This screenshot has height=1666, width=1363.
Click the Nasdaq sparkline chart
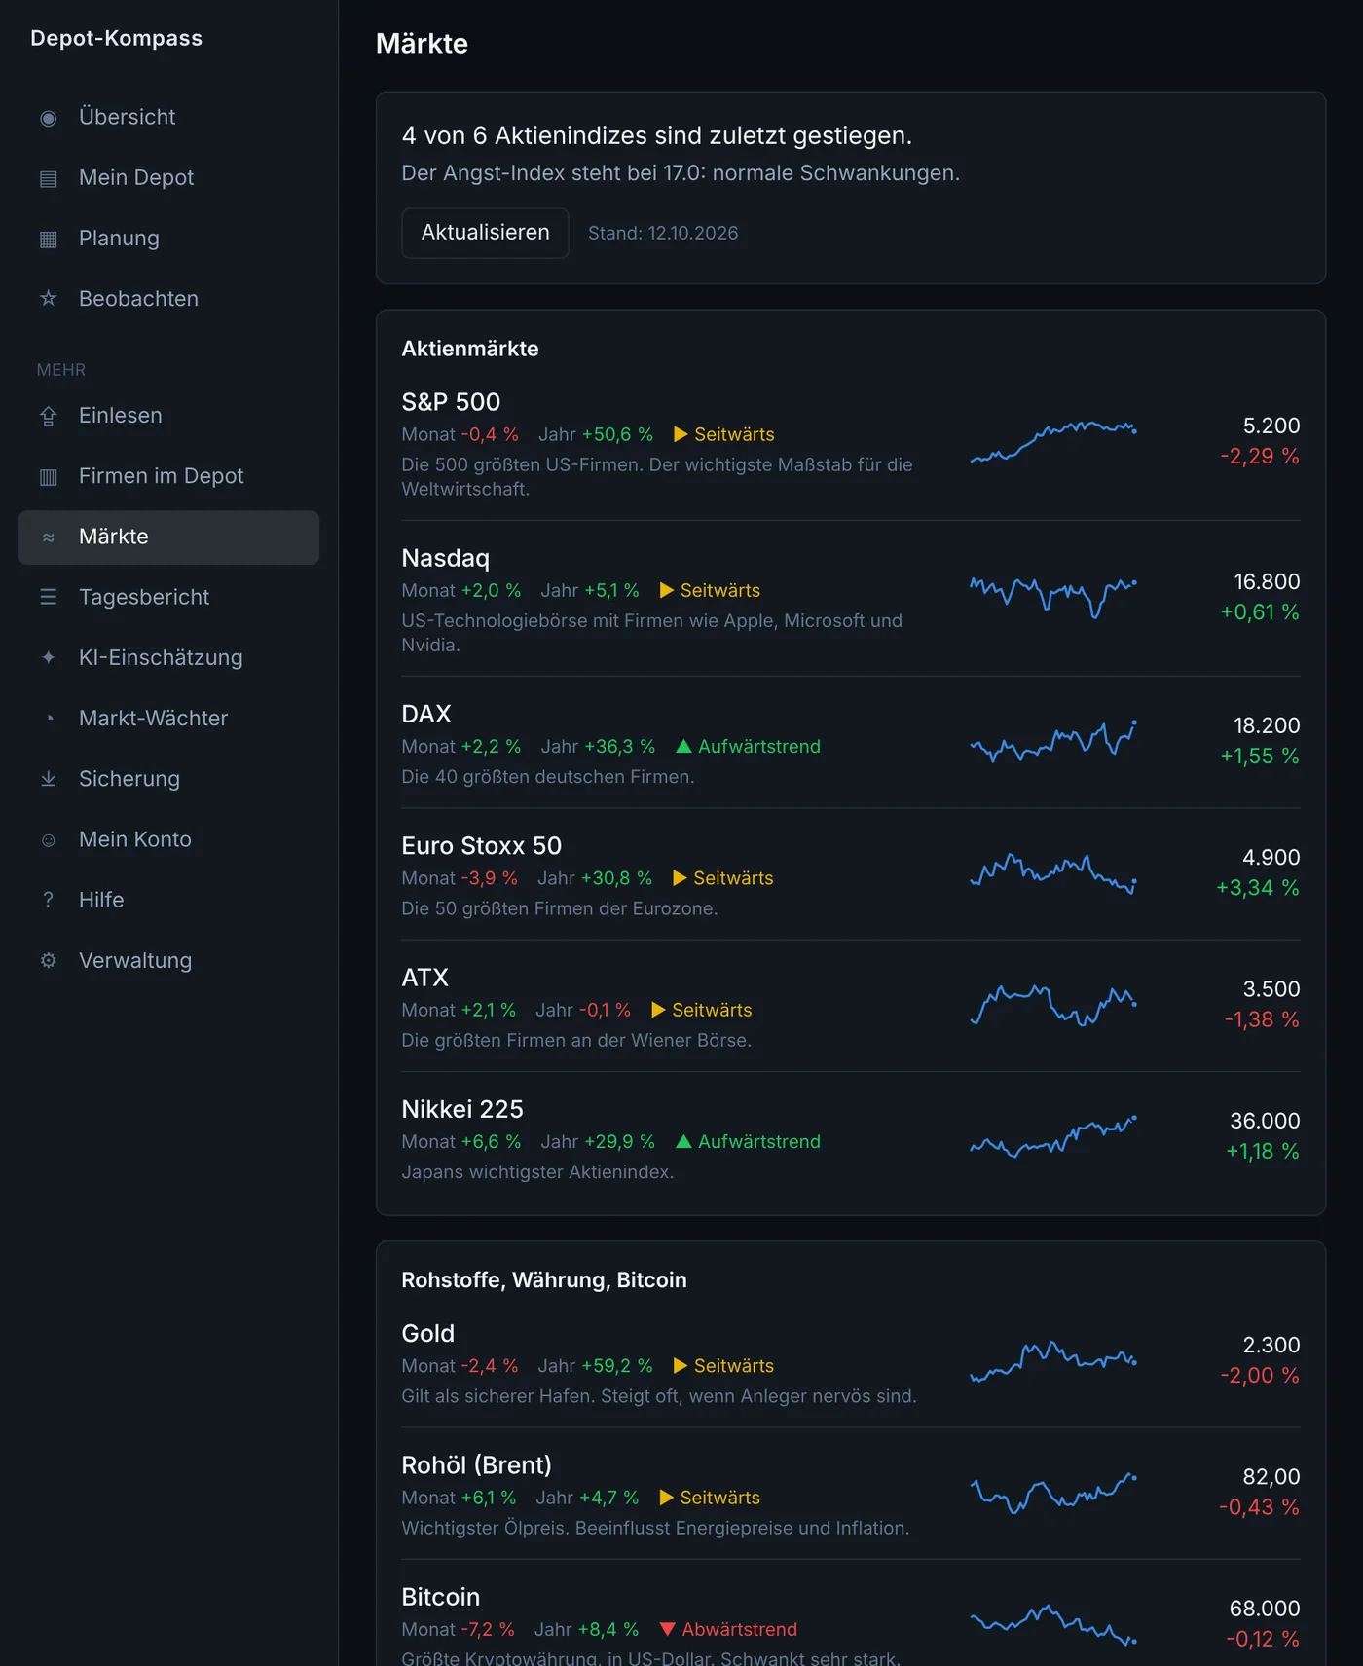[1053, 597]
